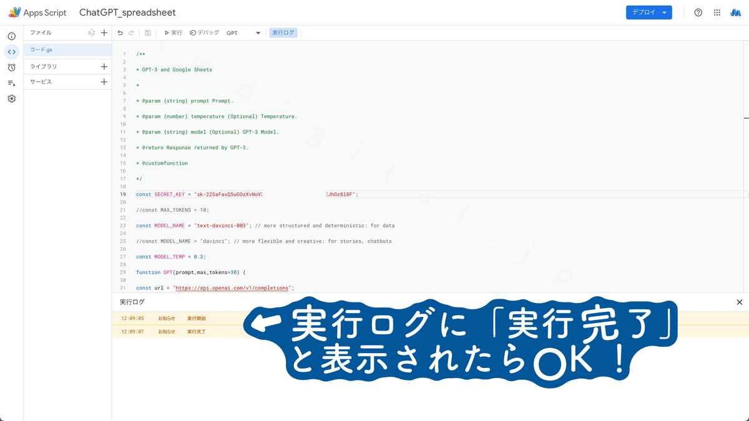Open the GPT function selector dropdown
The width and height of the screenshot is (749, 421).
click(243, 33)
